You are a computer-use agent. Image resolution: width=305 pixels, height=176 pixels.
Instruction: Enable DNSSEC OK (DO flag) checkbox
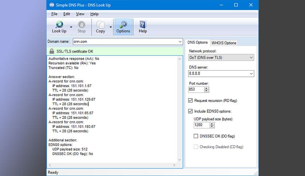click(196, 136)
